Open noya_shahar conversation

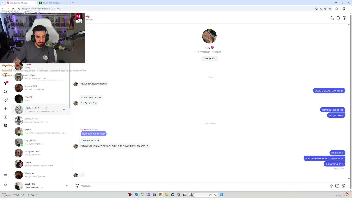(x=41, y=142)
